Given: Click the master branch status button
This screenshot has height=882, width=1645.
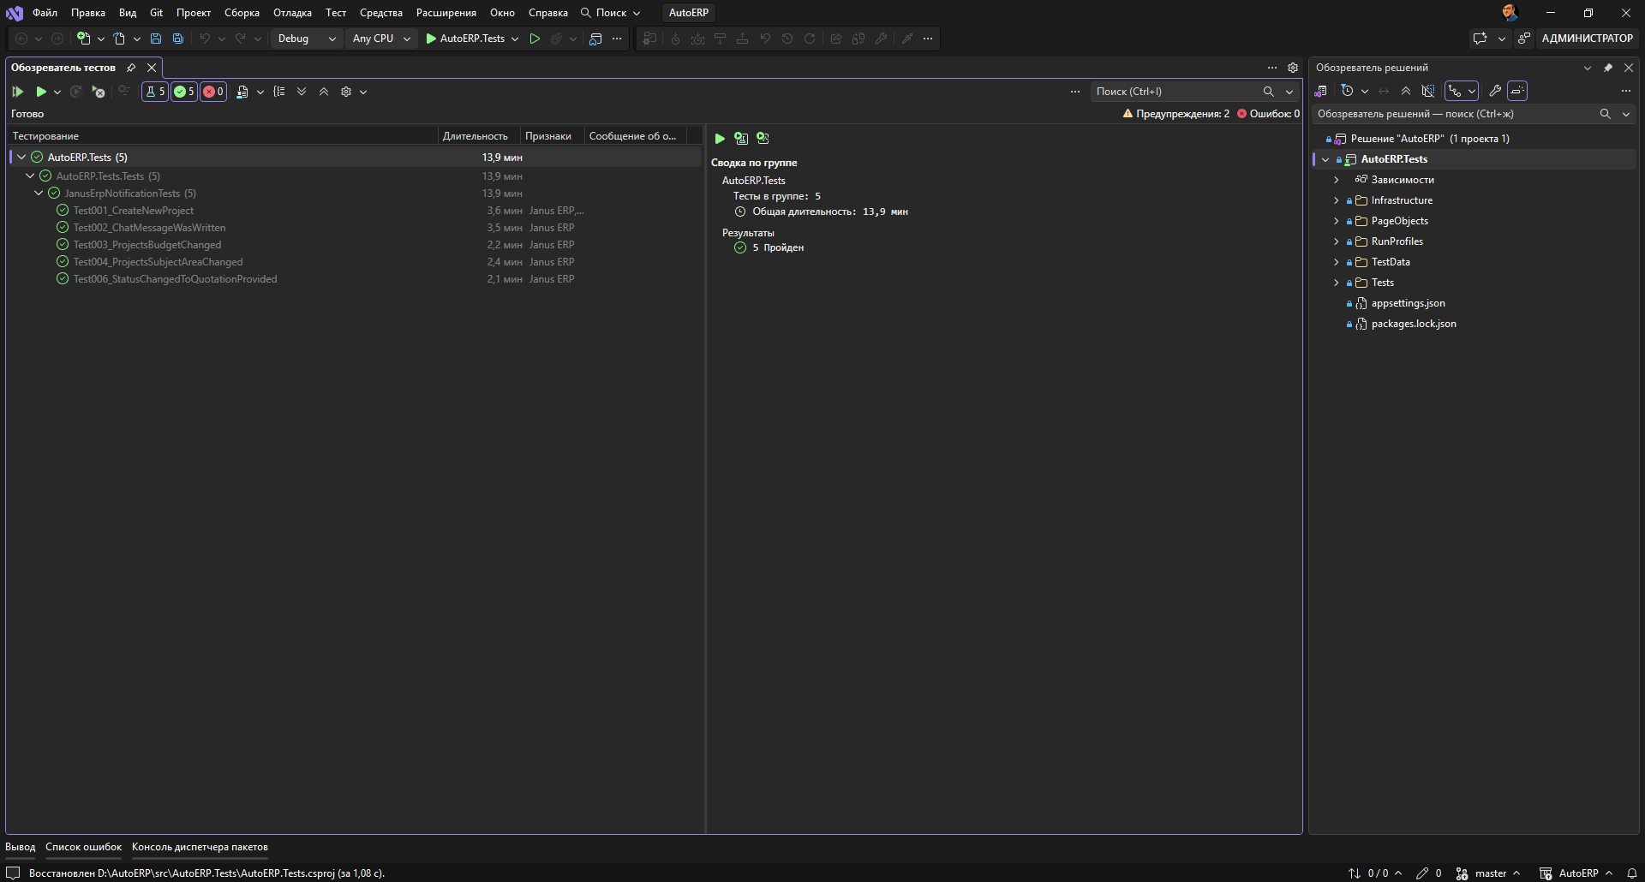Looking at the screenshot, I should click(x=1489, y=873).
